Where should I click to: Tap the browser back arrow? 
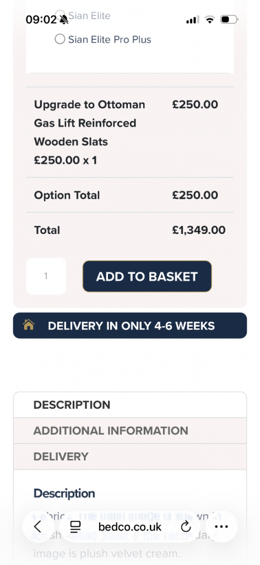[x=38, y=526]
